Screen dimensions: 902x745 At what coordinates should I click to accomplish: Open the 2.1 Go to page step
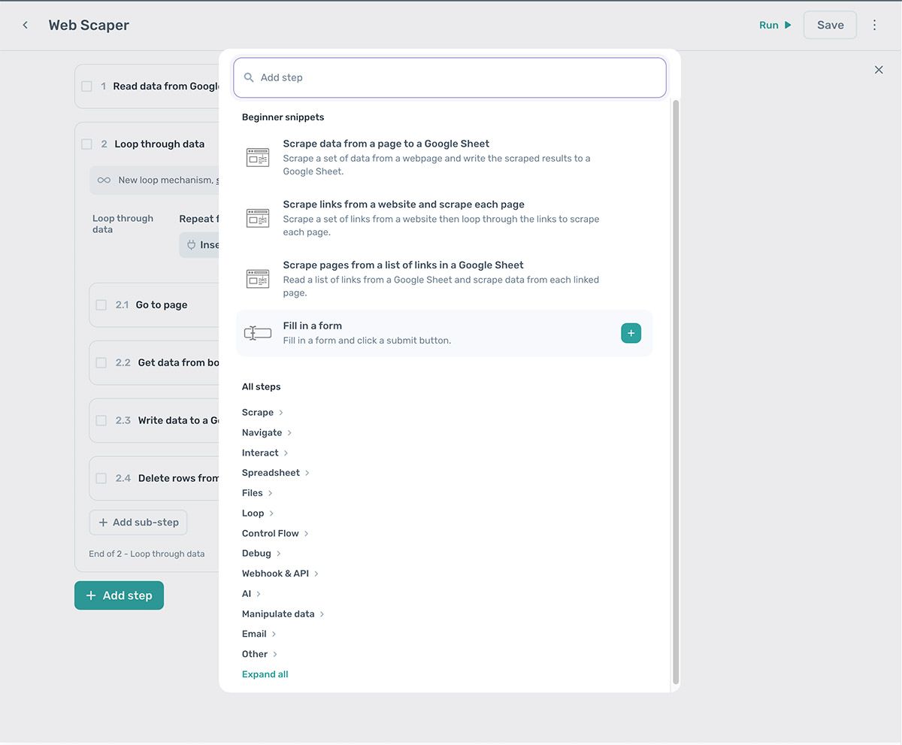[155, 305]
